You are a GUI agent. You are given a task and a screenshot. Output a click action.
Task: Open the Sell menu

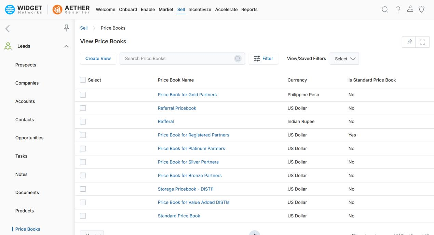(181, 10)
